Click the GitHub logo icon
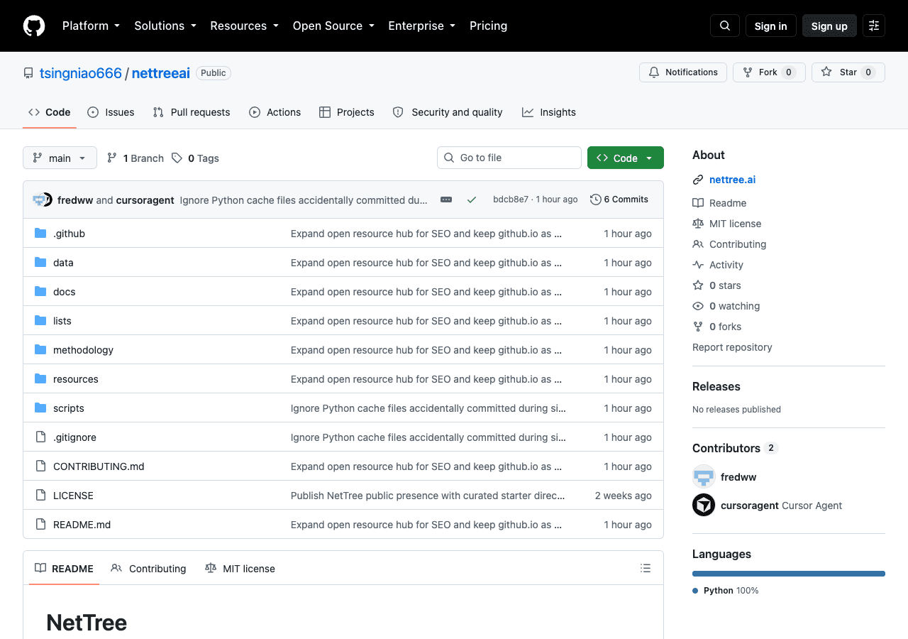 pyautogui.click(x=34, y=26)
